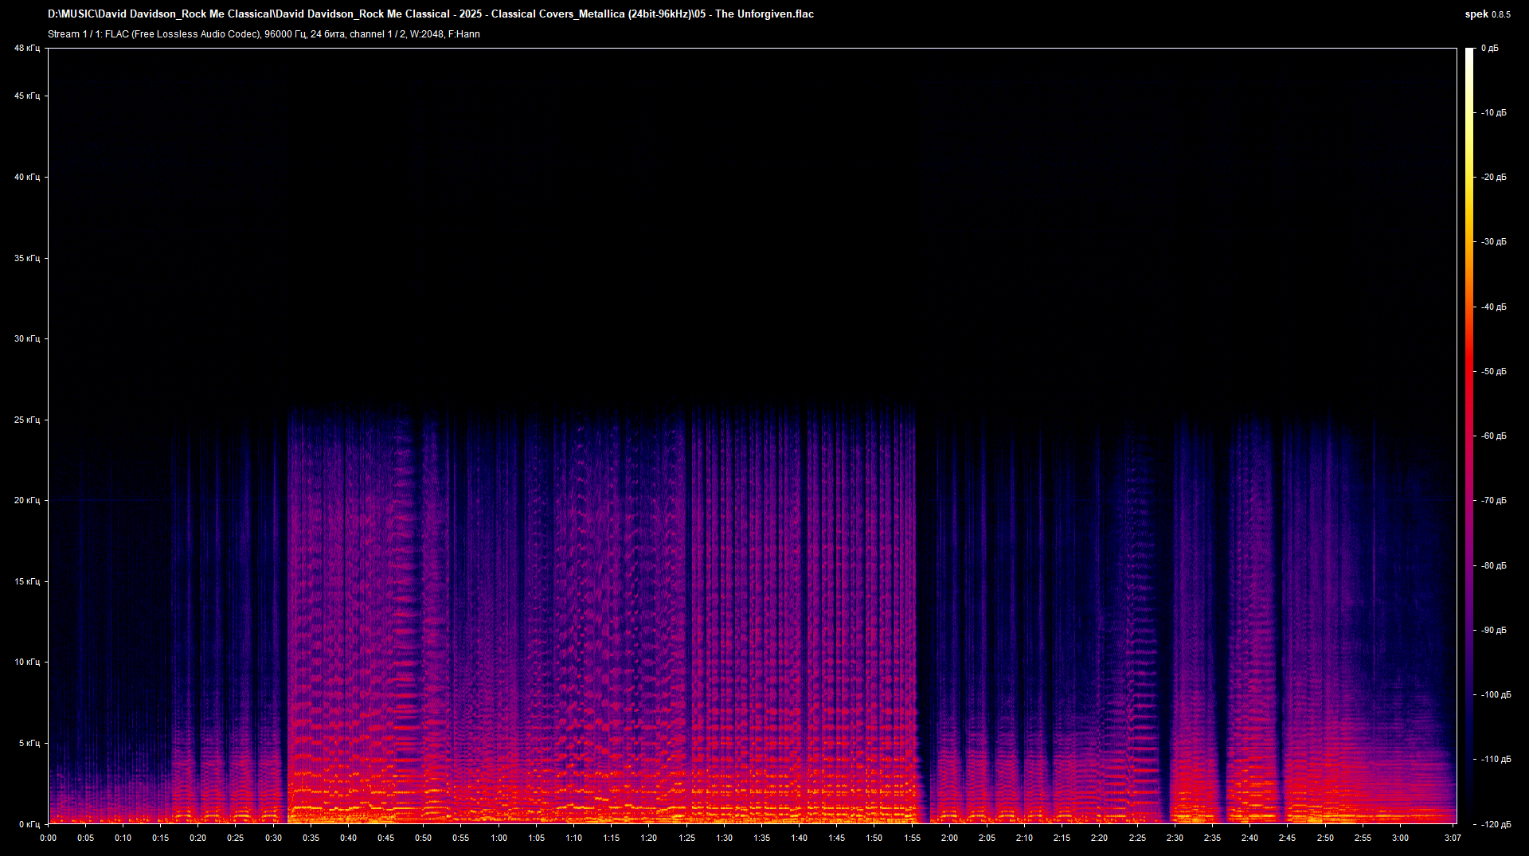Click the -40 дБ level scale label
Image resolution: width=1529 pixels, height=856 pixels.
1493,307
